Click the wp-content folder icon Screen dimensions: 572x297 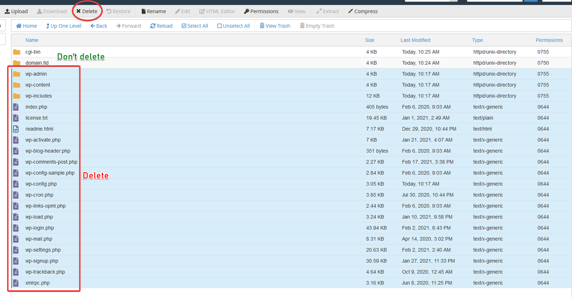16,85
